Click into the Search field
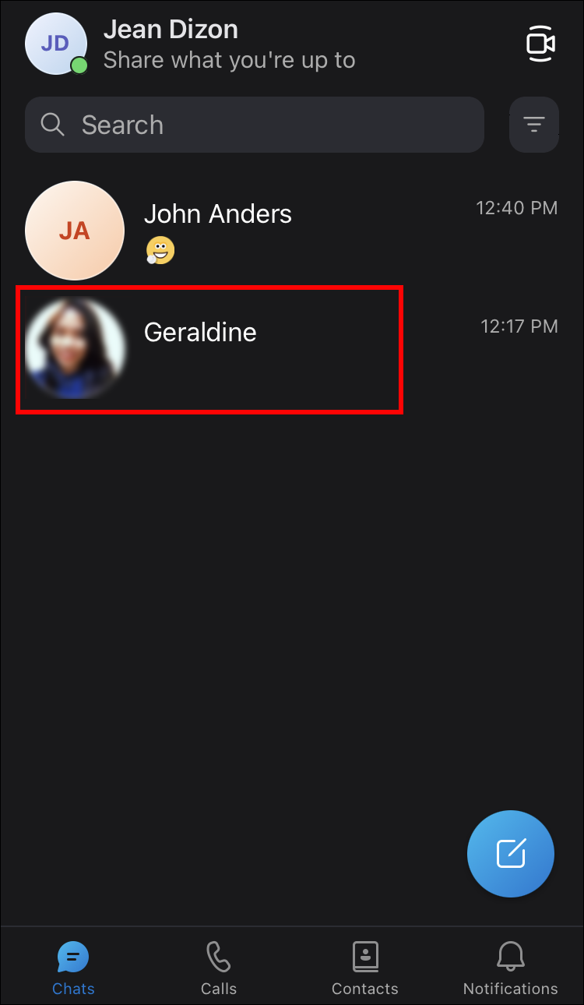 [255, 125]
